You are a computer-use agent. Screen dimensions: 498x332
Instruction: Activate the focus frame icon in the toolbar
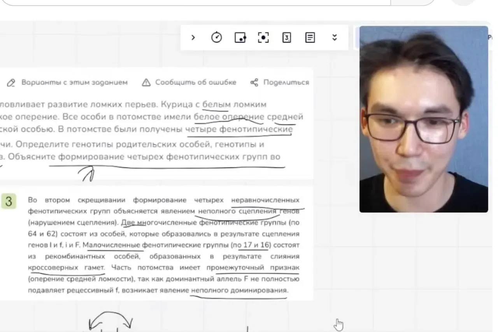tap(263, 37)
